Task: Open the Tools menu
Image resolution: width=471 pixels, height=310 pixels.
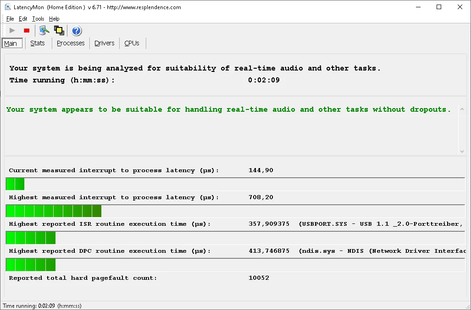Action: 38,19
